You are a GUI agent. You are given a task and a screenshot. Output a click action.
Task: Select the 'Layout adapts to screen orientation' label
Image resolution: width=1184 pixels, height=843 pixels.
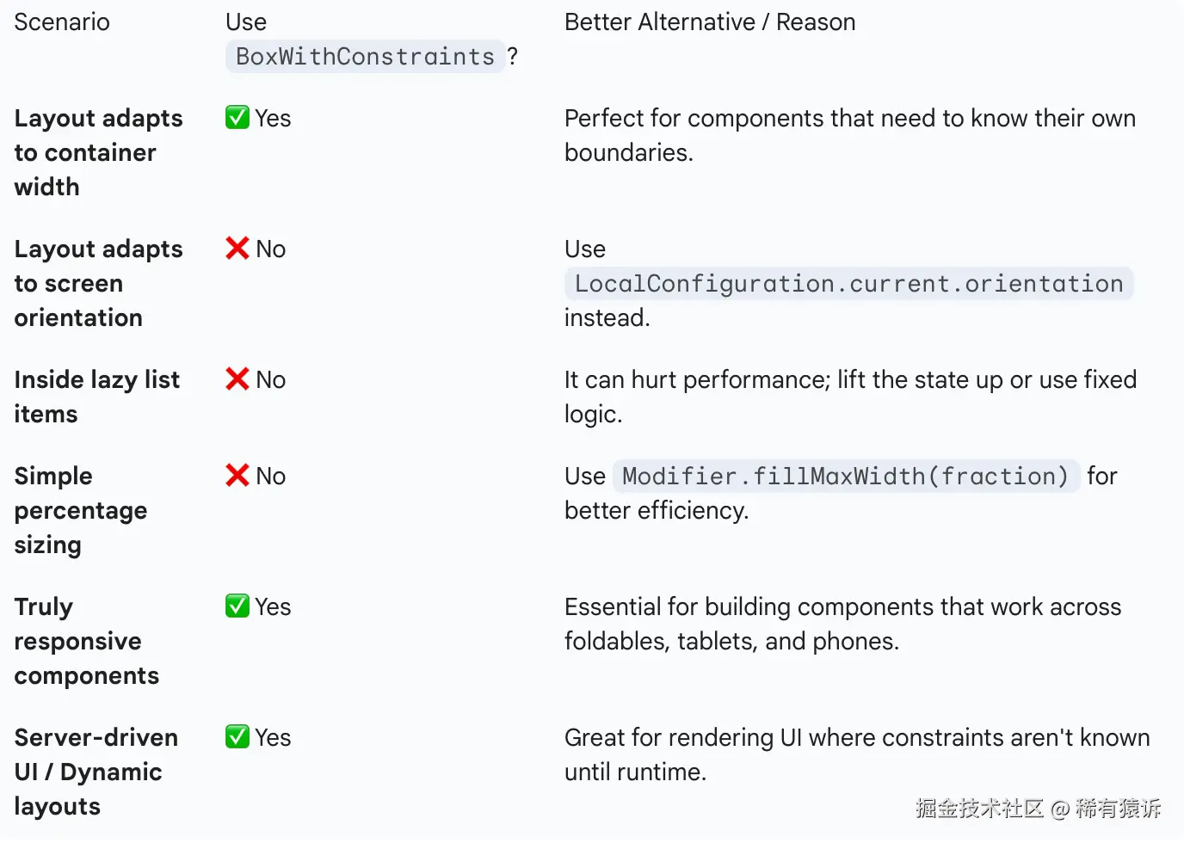tap(98, 283)
